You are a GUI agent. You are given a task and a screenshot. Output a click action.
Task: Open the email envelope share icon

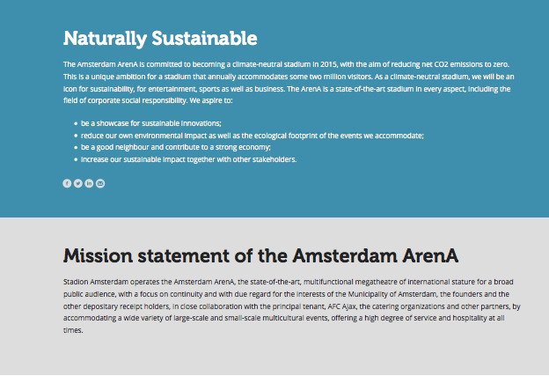(x=100, y=183)
